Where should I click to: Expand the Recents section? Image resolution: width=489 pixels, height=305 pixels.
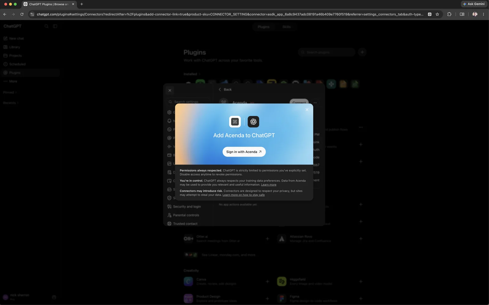point(11,103)
